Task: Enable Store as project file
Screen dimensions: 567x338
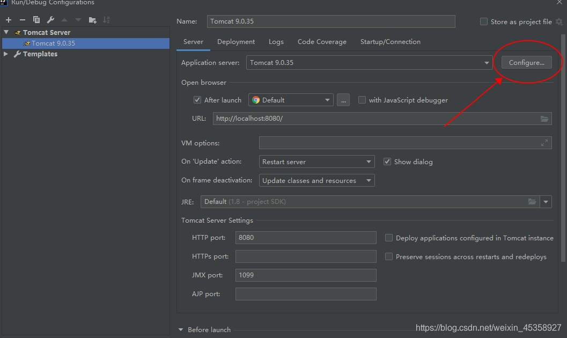Action: click(483, 21)
